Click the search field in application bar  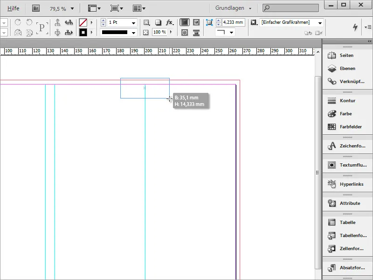(x=290, y=8)
